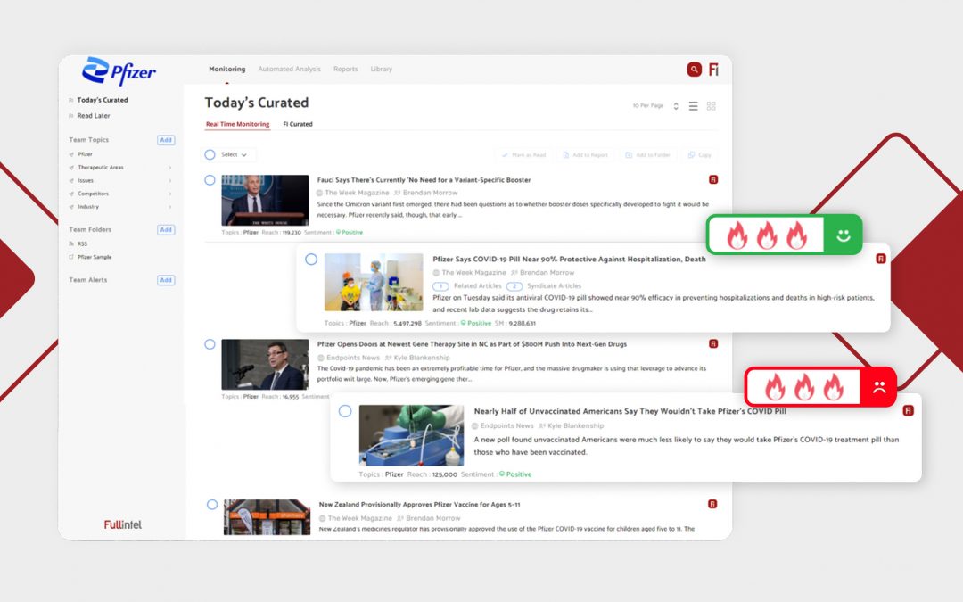Click the Copy toolbar action
This screenshot has width=963, height=602.
click(700, 155)
